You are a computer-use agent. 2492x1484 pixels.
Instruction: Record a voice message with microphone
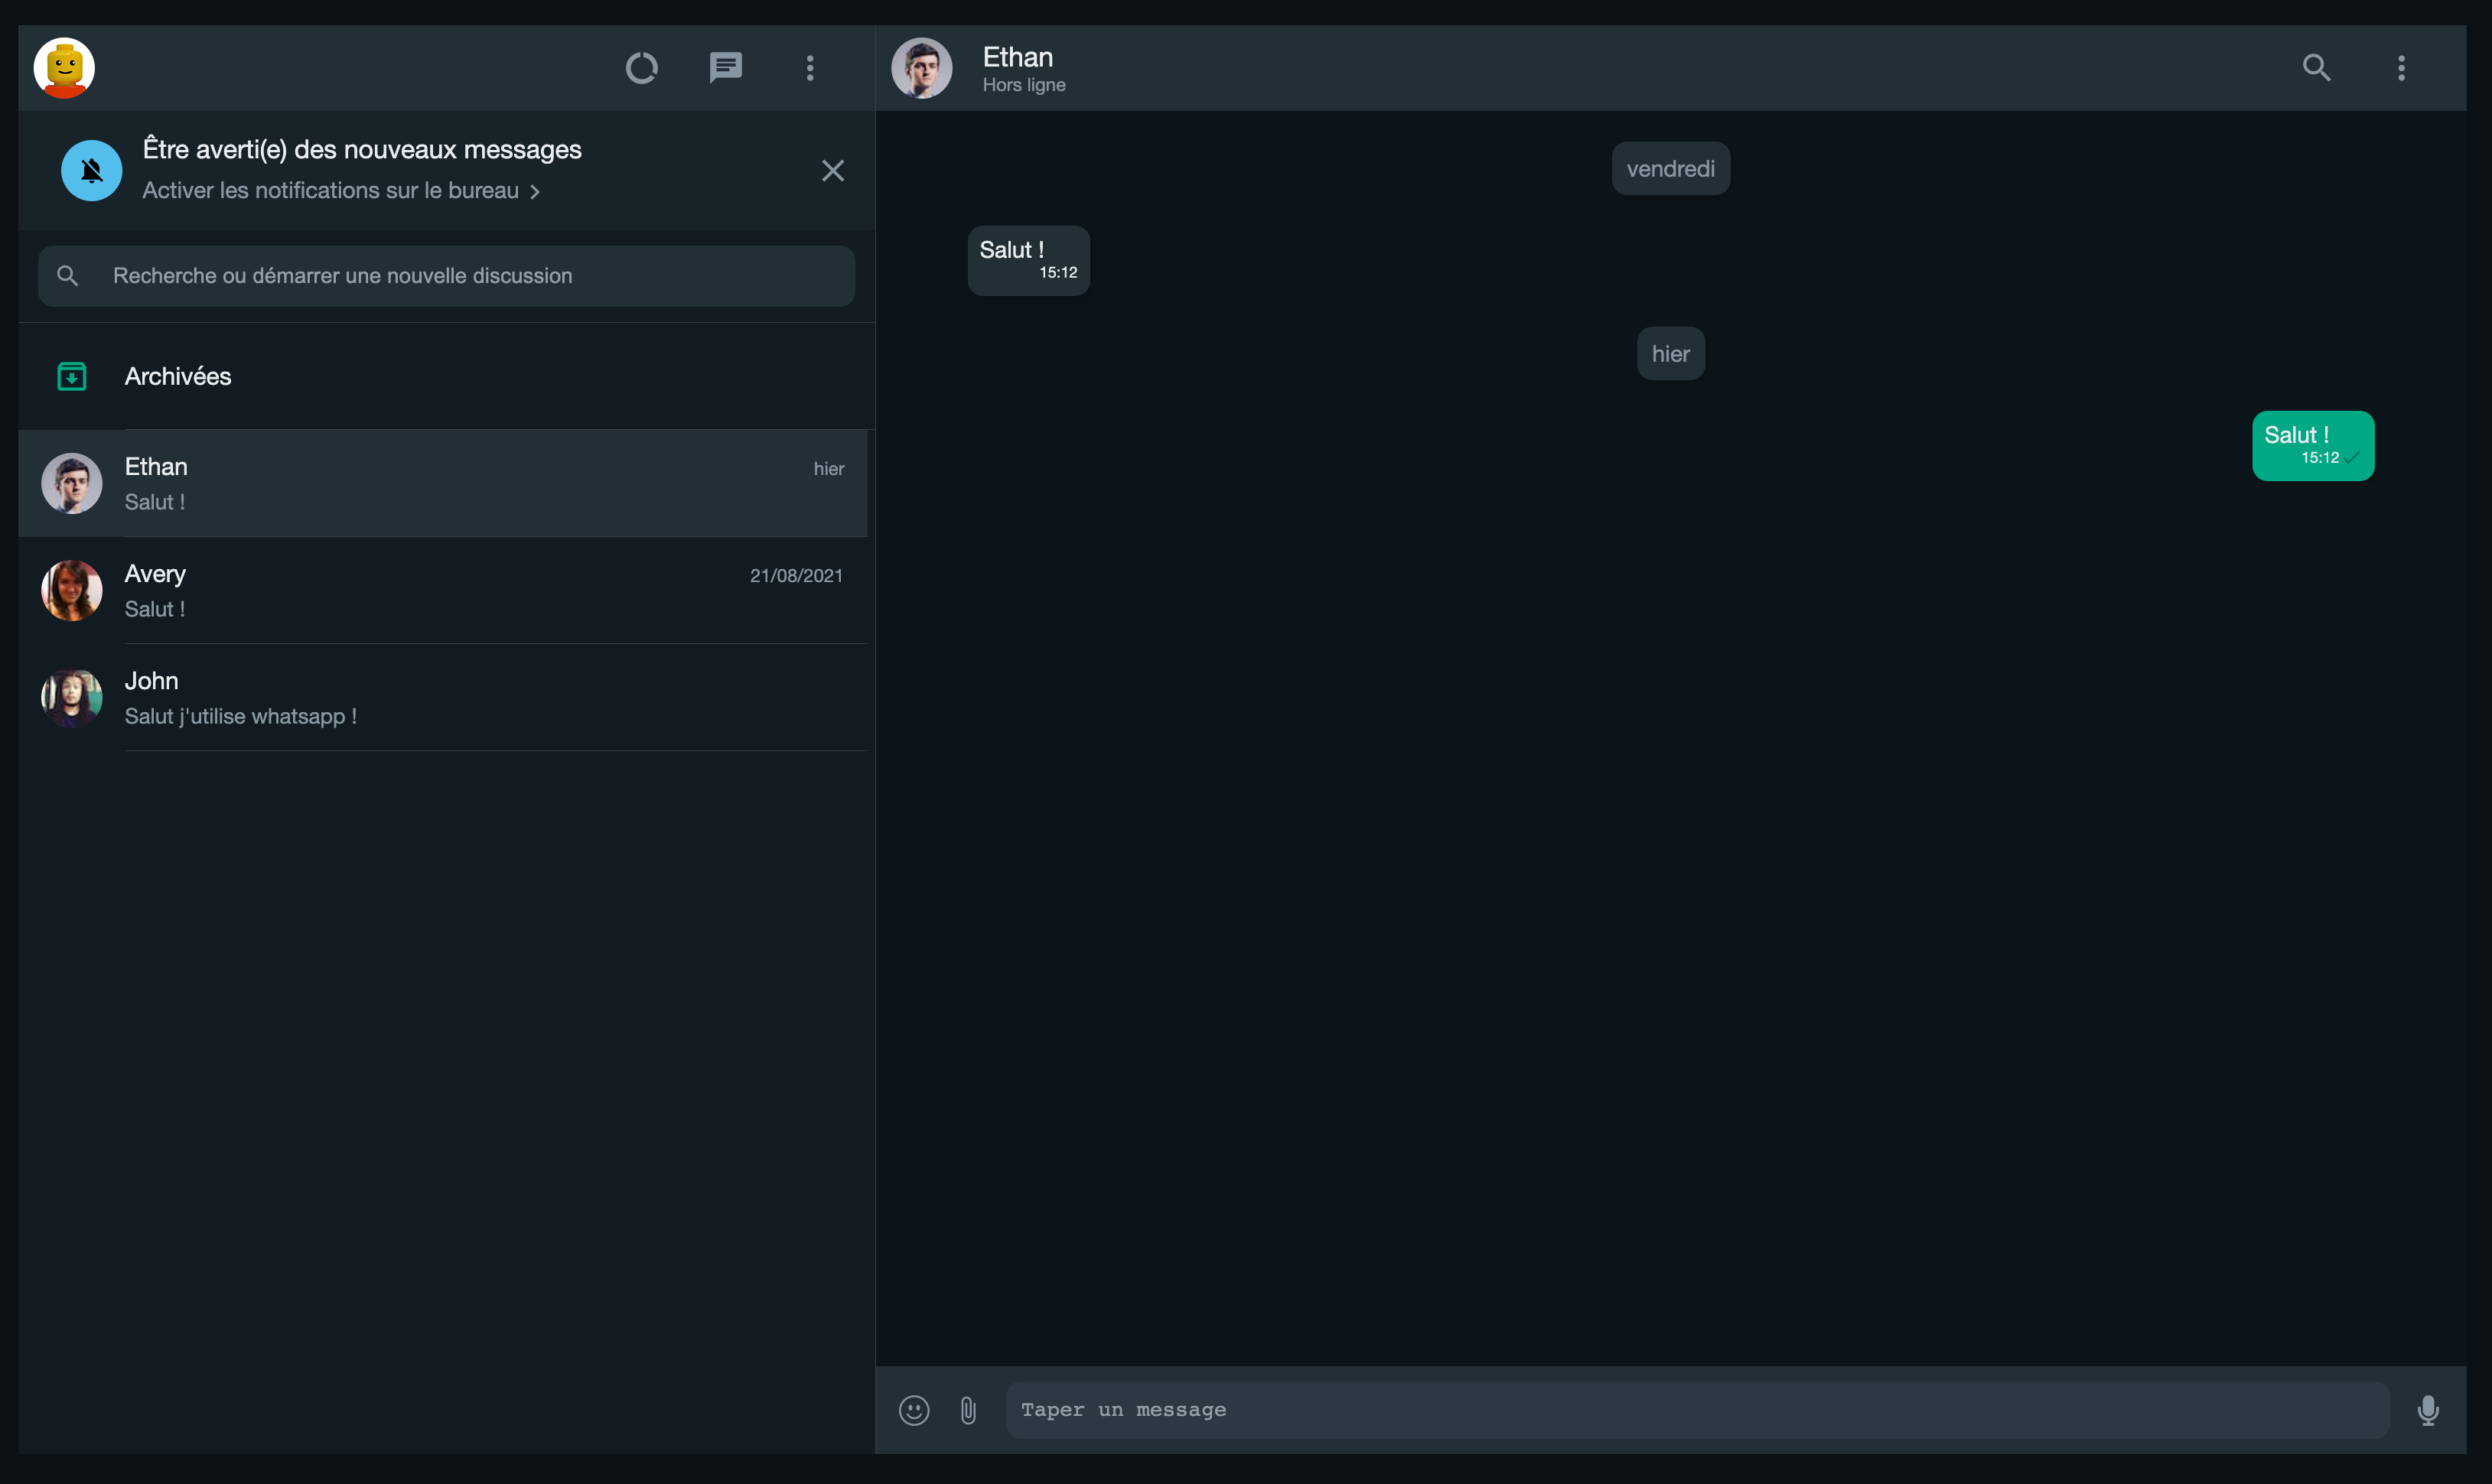coord(2427,1410)
